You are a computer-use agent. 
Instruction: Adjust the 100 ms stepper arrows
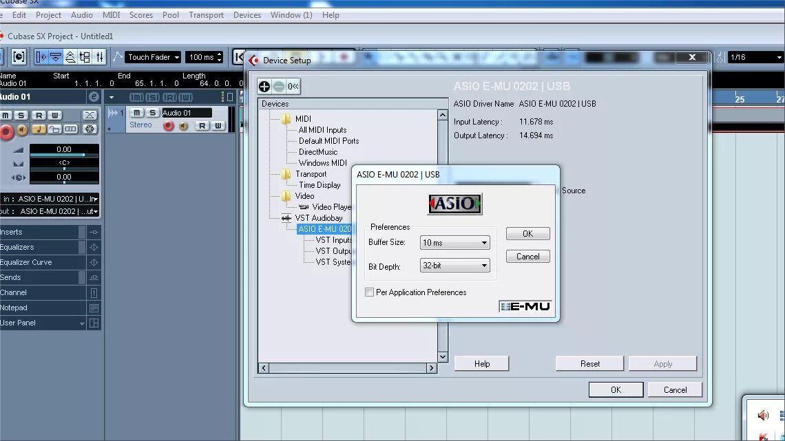(x=219, y=57)
